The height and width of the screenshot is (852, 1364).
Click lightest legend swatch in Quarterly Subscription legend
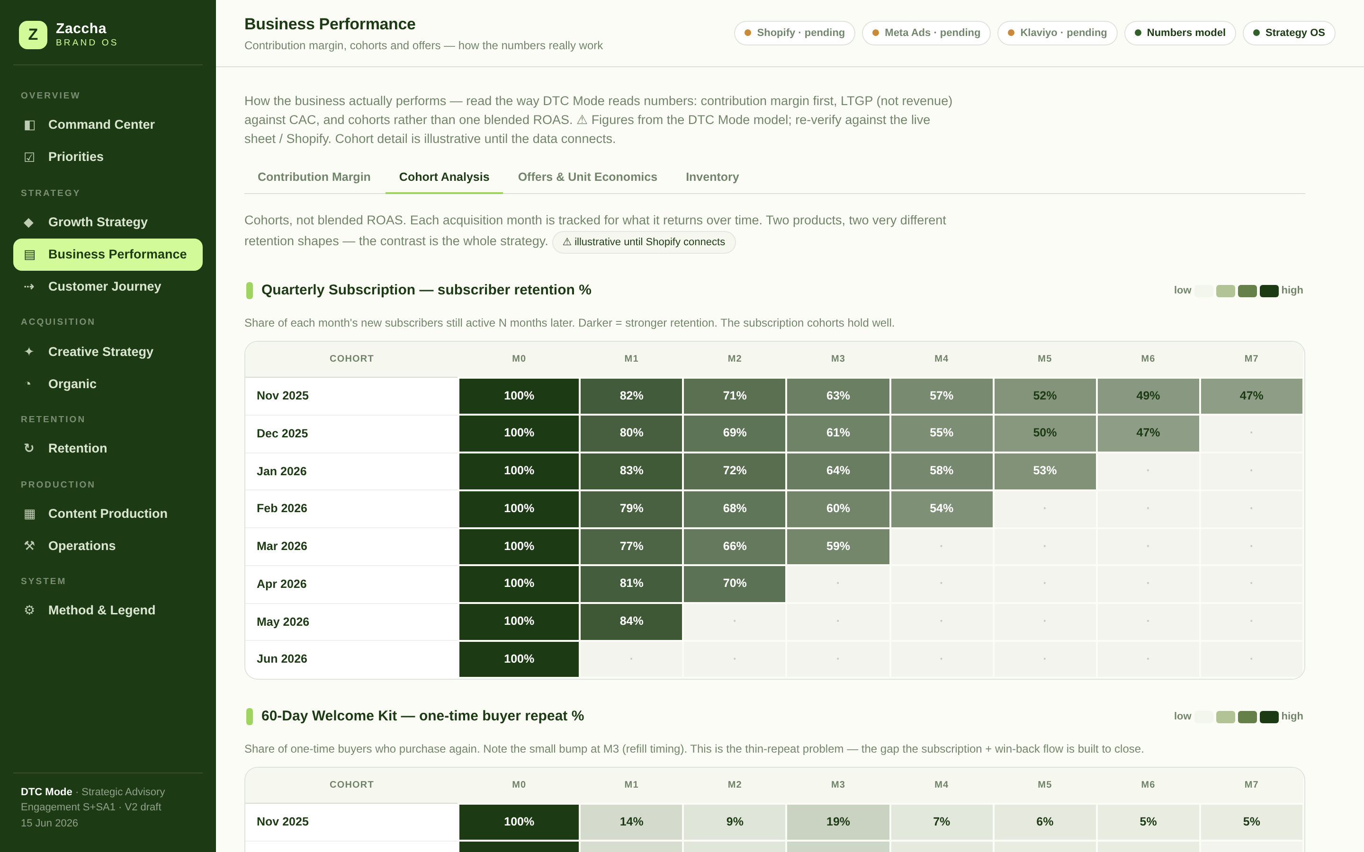click(x=1203, y=291)
